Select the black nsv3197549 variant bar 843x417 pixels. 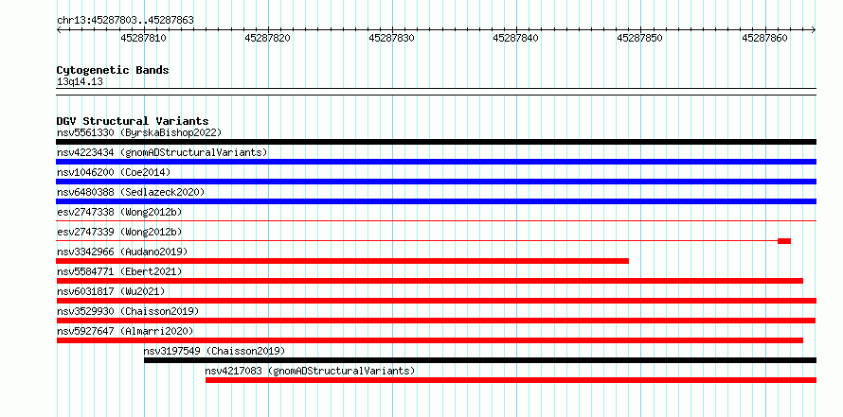click(480, 360)
